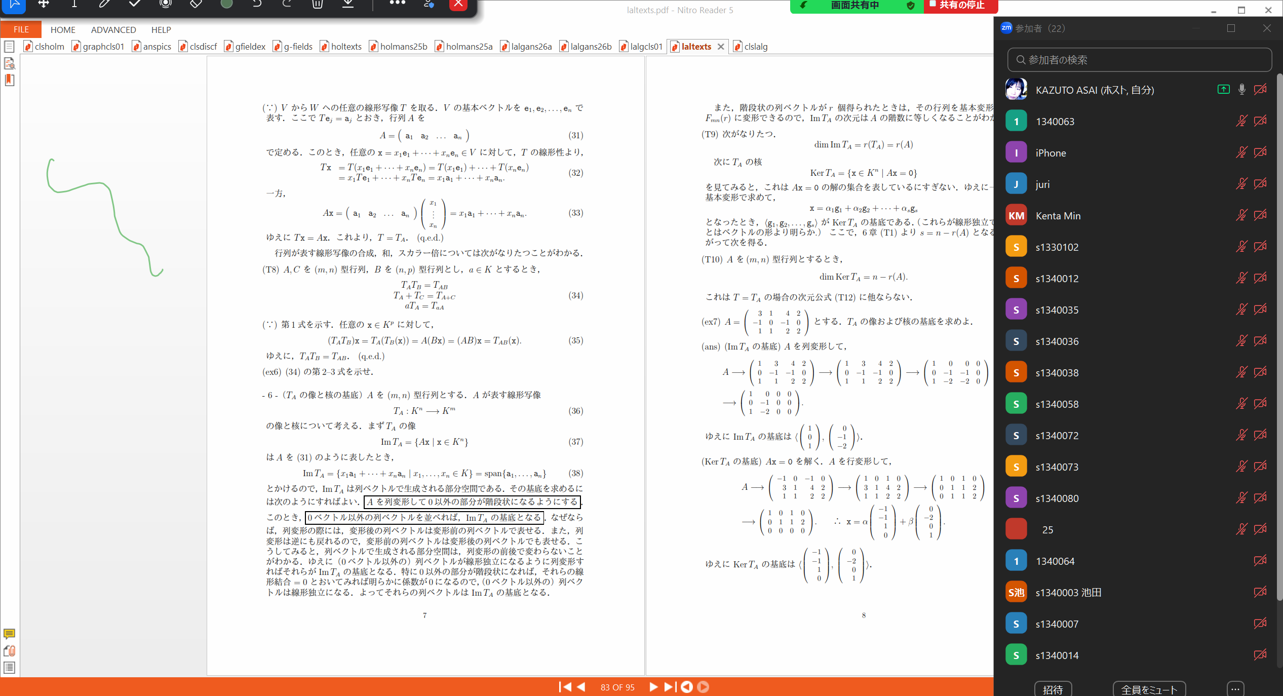Toggle video for KAZUTO ASAI
This screenshot has width=1283, height=696.
click(x=1260, y=90)
